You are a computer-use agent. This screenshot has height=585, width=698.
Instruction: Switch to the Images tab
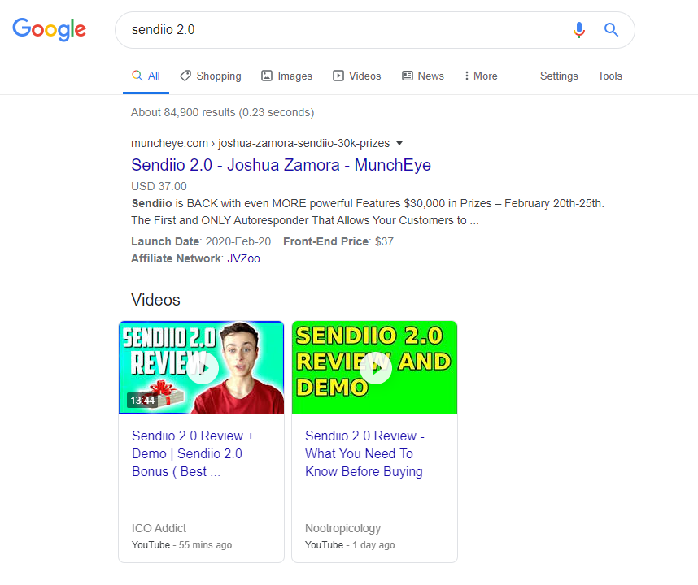click(286, 76)
